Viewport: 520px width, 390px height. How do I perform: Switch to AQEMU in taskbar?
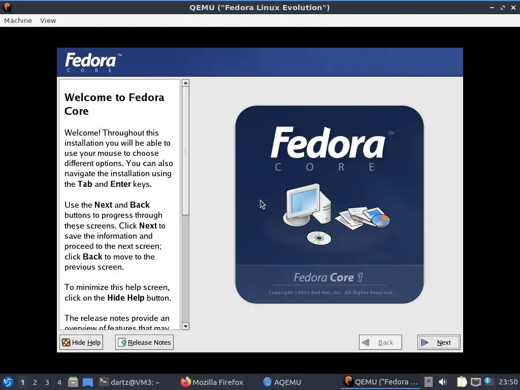pyautogui.click(x=282, y=382)
